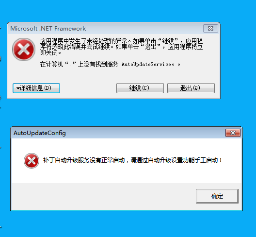The height and width of the screenshot is (237, 256).
Task: Click the red error icon in .NET Framework dialog
Action: click(x=24, y=49)
